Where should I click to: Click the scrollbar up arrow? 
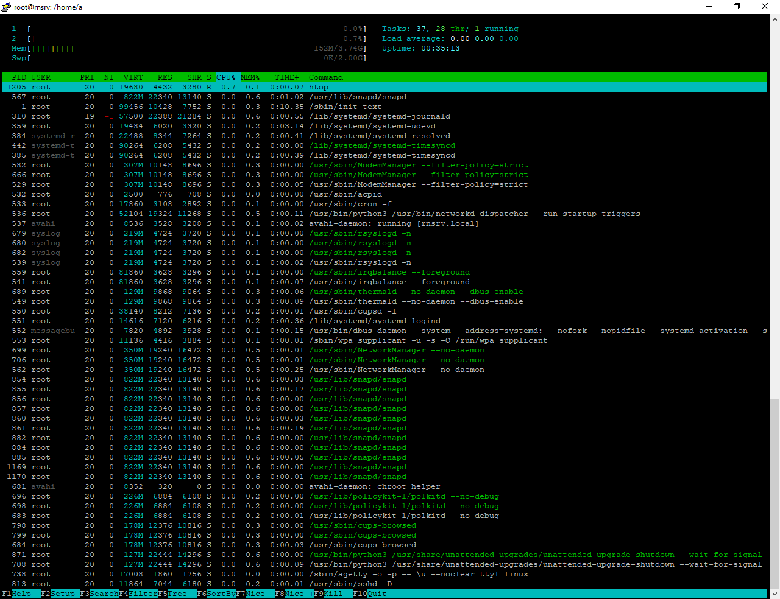(x=775, y=19)
